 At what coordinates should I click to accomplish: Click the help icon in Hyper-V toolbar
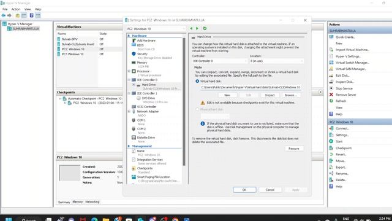tap(31, 15)
